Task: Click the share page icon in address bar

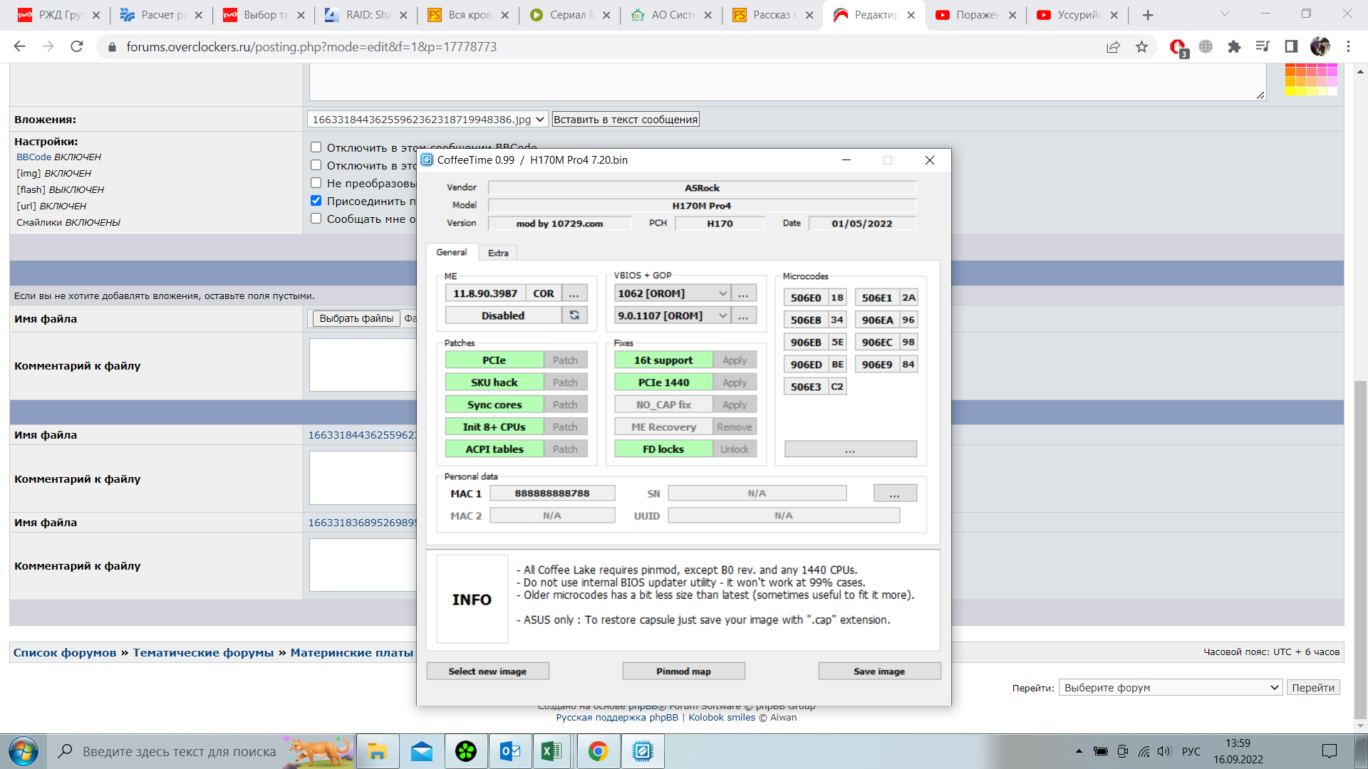Action: (1113, 47)
